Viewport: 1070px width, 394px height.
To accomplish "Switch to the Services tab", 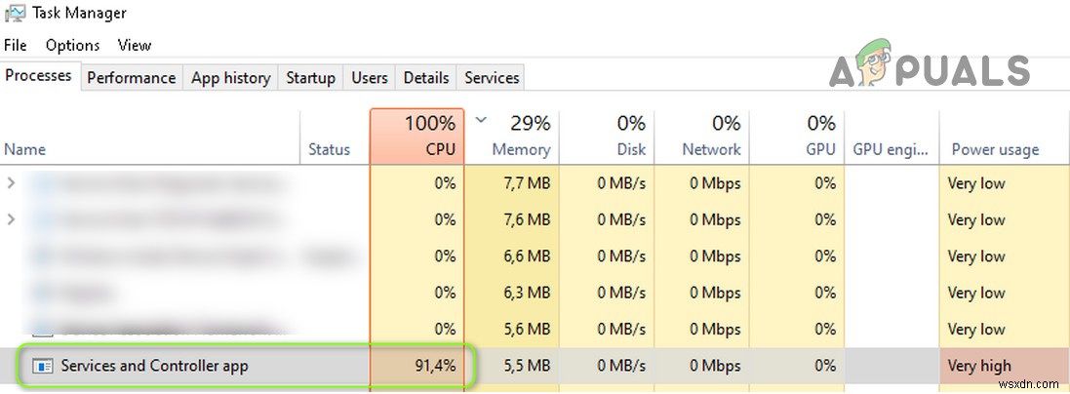I will point(492,78).
